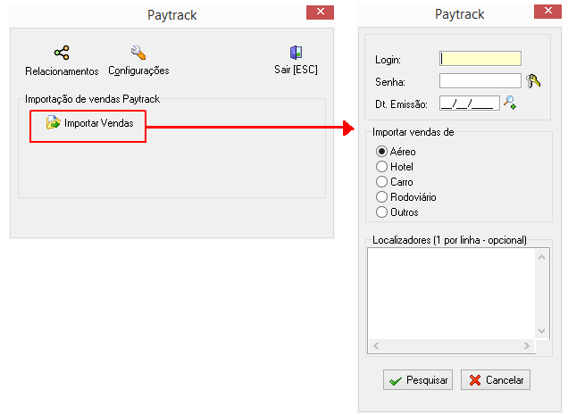Screen dimensions: 568x415
Task: Open Relacionamentos share icon
Action: (x=62, y=53)
